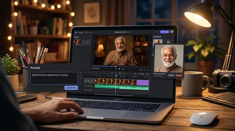Select the purple clip on V1 track
The width and height of the screenshot is (235, 131).
143,83
